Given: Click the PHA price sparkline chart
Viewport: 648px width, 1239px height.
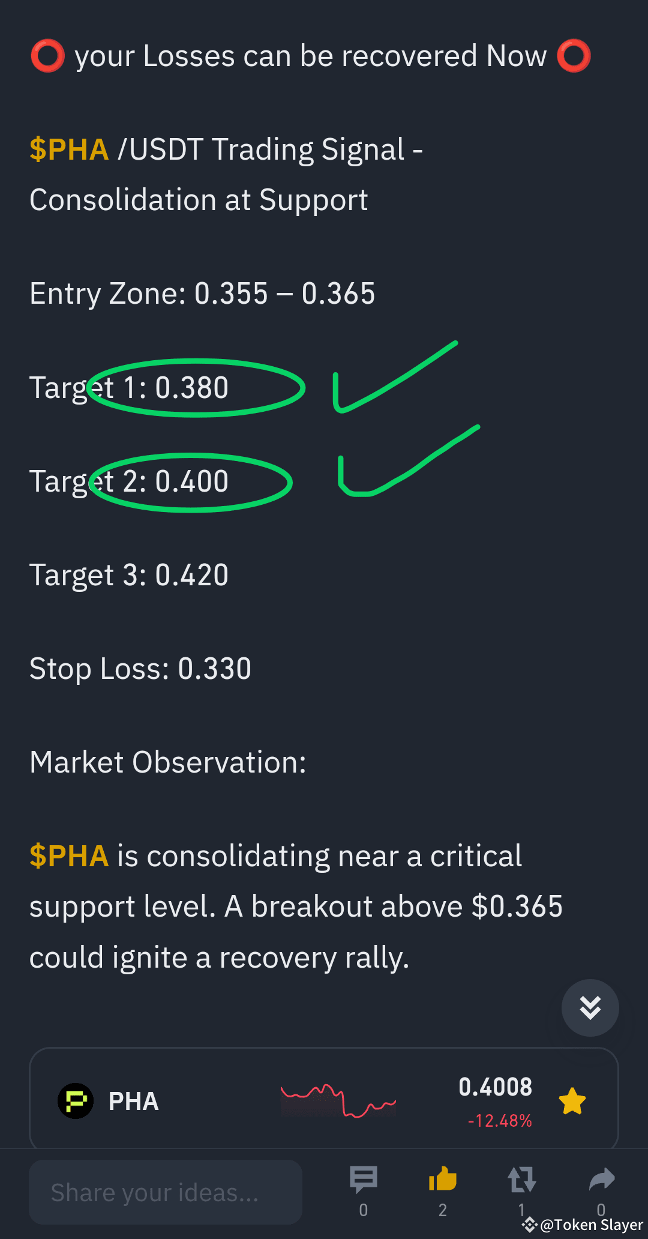Looking at the screenshot, I should [x=339, y=1100].
